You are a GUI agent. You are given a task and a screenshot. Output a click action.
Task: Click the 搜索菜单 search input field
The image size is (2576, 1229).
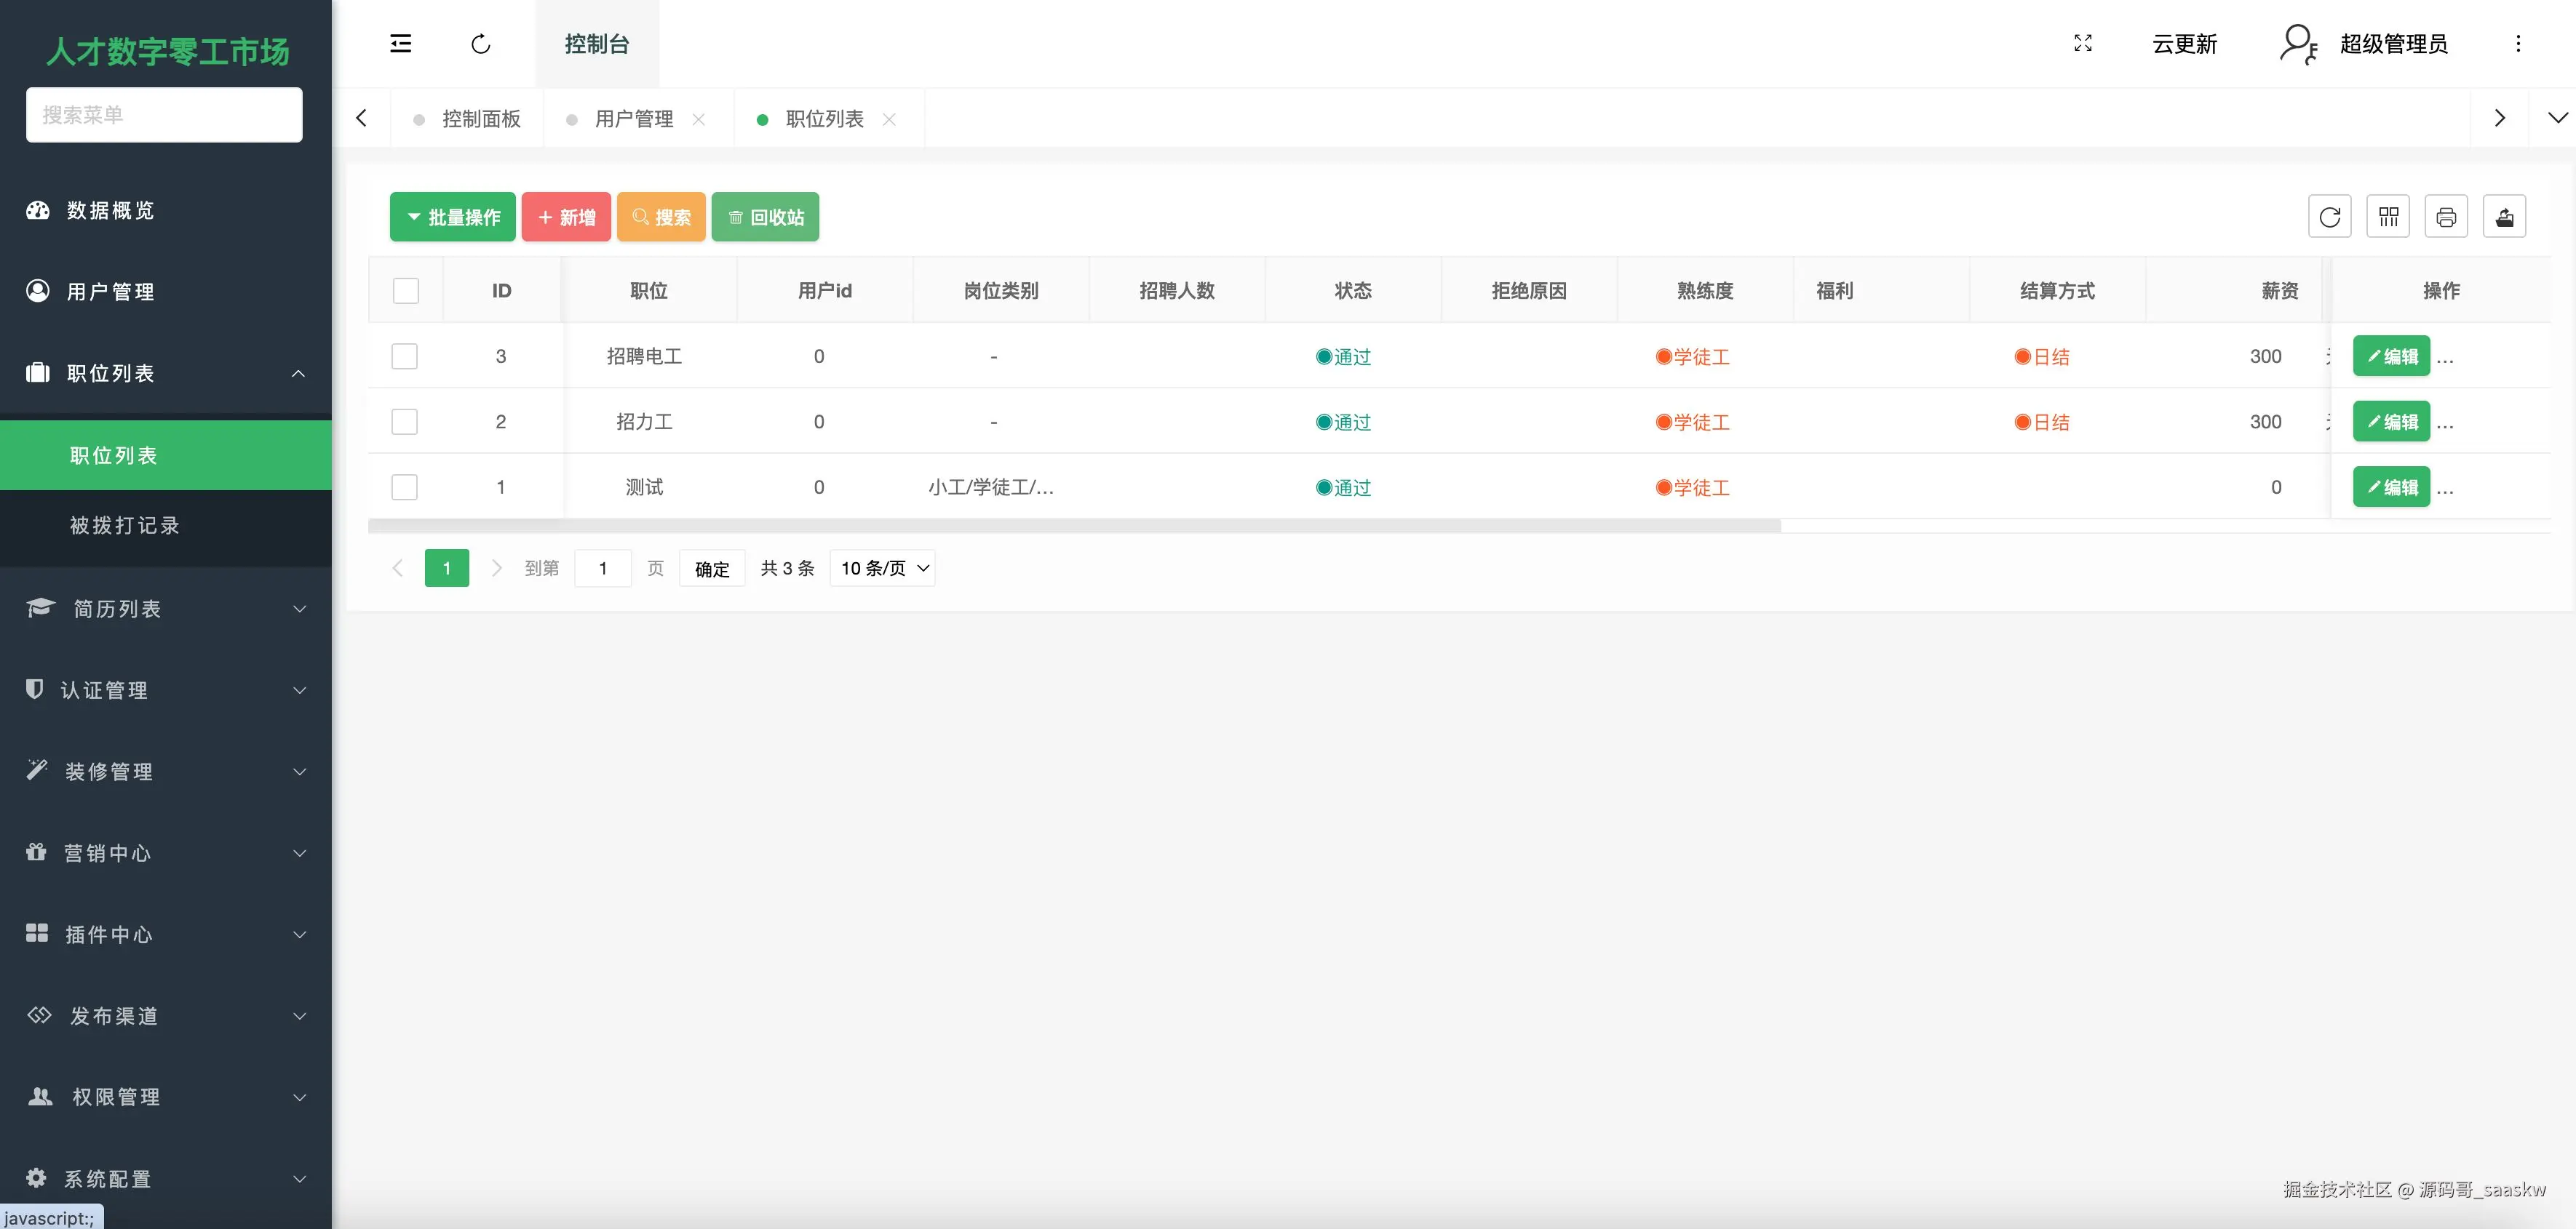[164, 115]
